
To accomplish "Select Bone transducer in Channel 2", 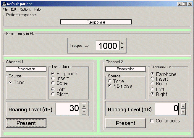I will coord(152,84).
